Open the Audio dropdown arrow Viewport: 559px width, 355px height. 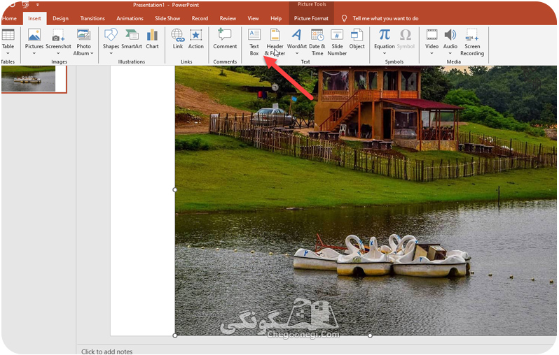(x=450, y=53)
